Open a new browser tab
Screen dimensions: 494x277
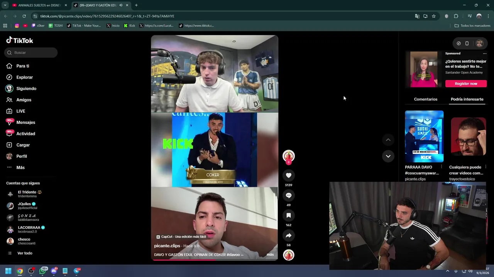pos(136,5)
